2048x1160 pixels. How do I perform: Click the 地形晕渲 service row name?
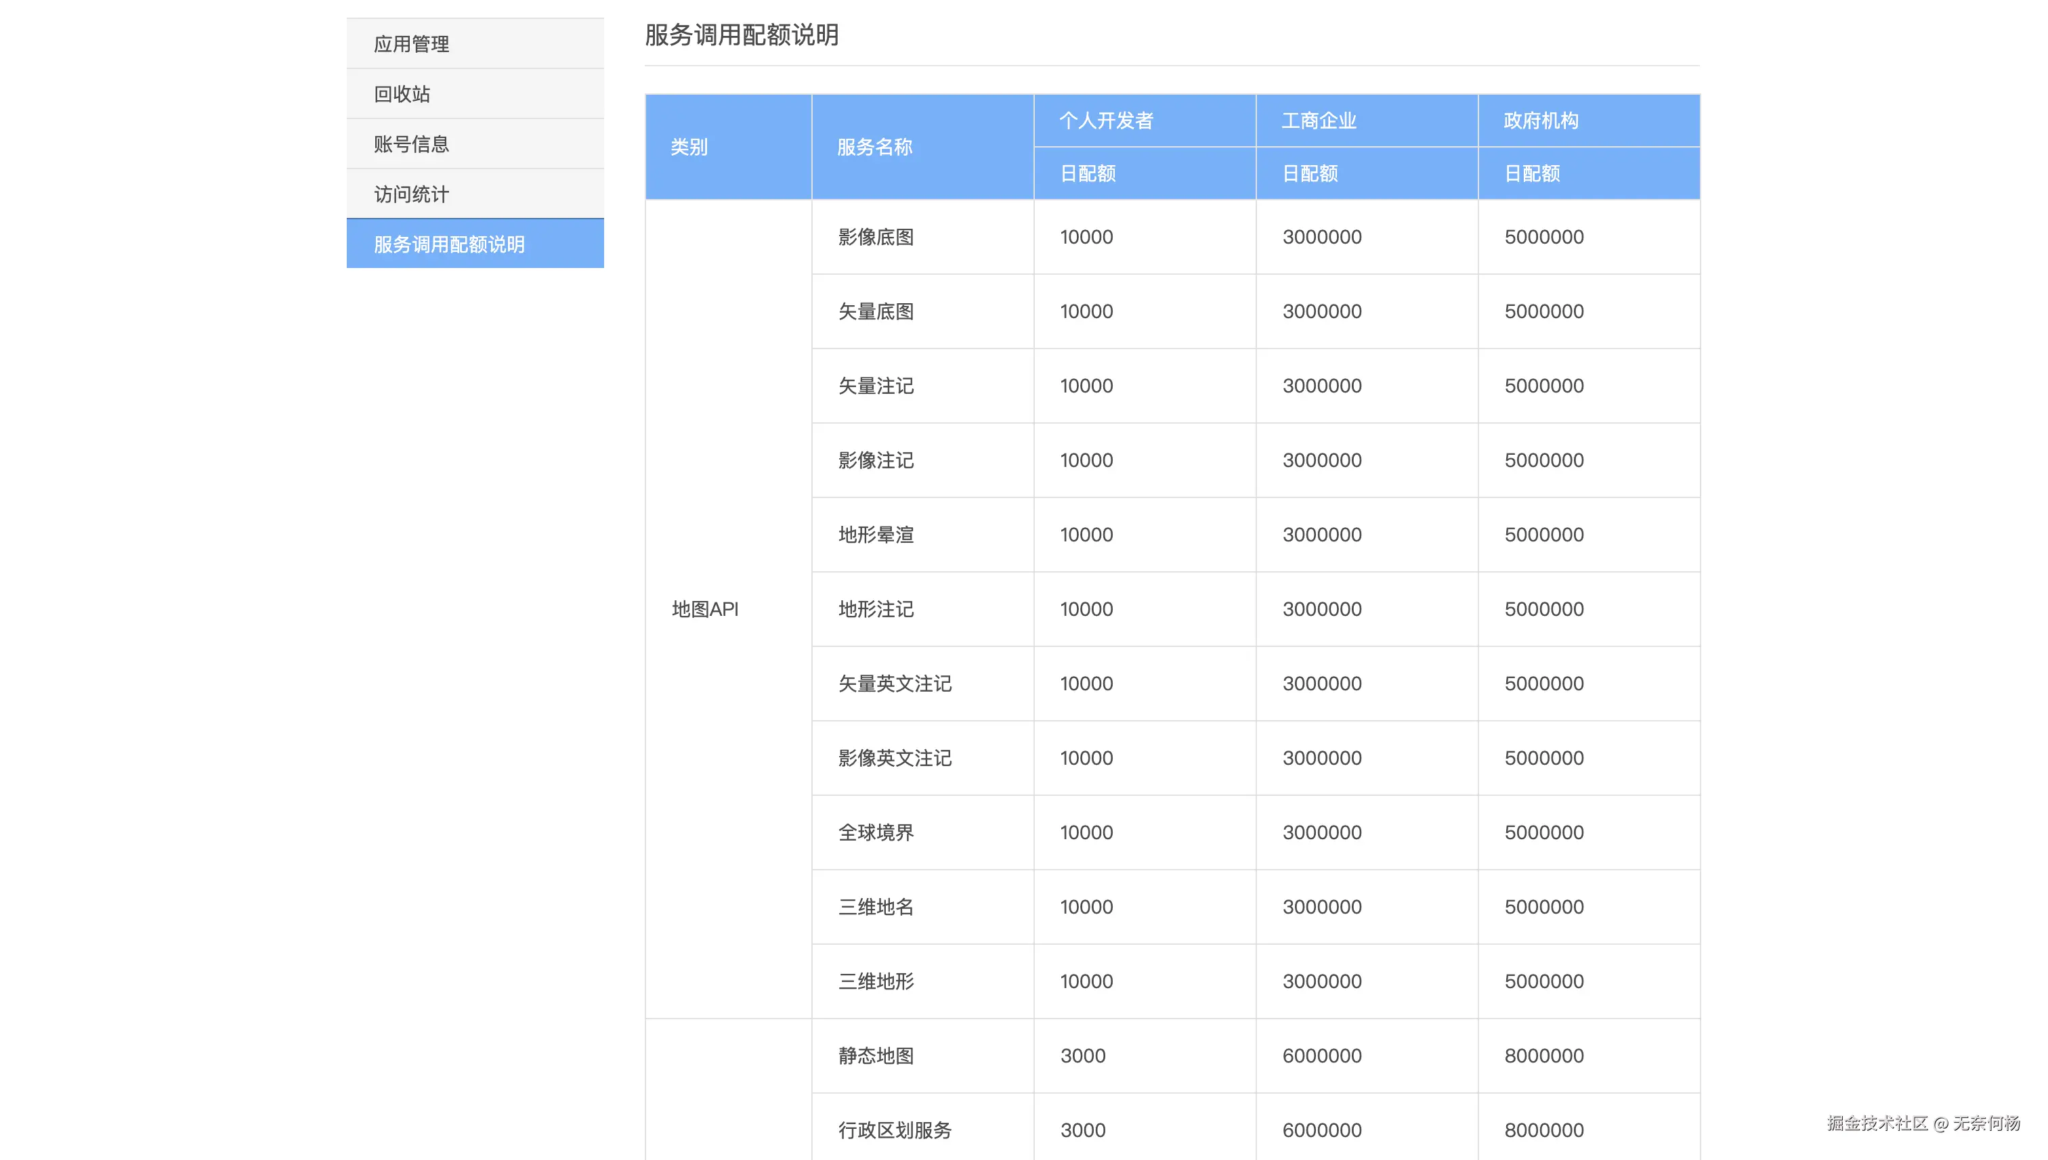coord(875,535)
